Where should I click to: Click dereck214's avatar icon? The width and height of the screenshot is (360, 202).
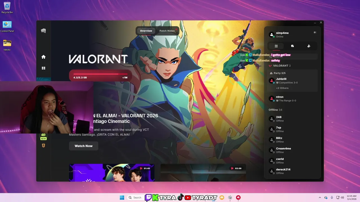click(272, 171)
